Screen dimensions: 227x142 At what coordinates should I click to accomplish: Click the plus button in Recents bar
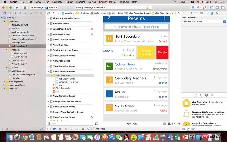click(x=164, y=18)
